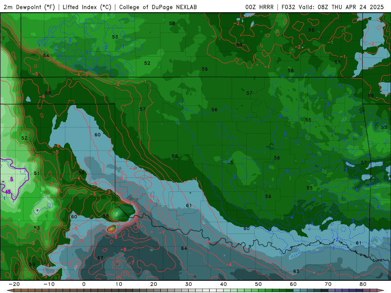
Task: Click the 80 tick label on the color scale
Action: point(363,284)
